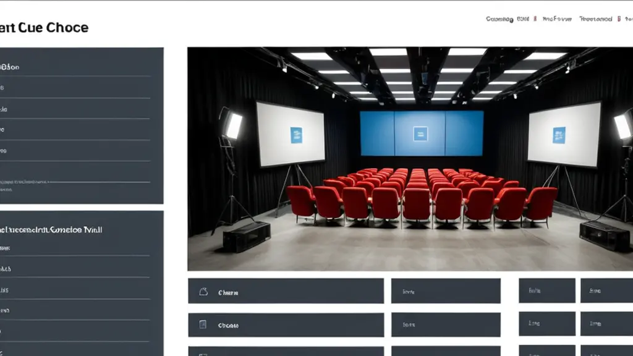
Task: Click the slider line in the upper left panel
Action: pos(99,182)
